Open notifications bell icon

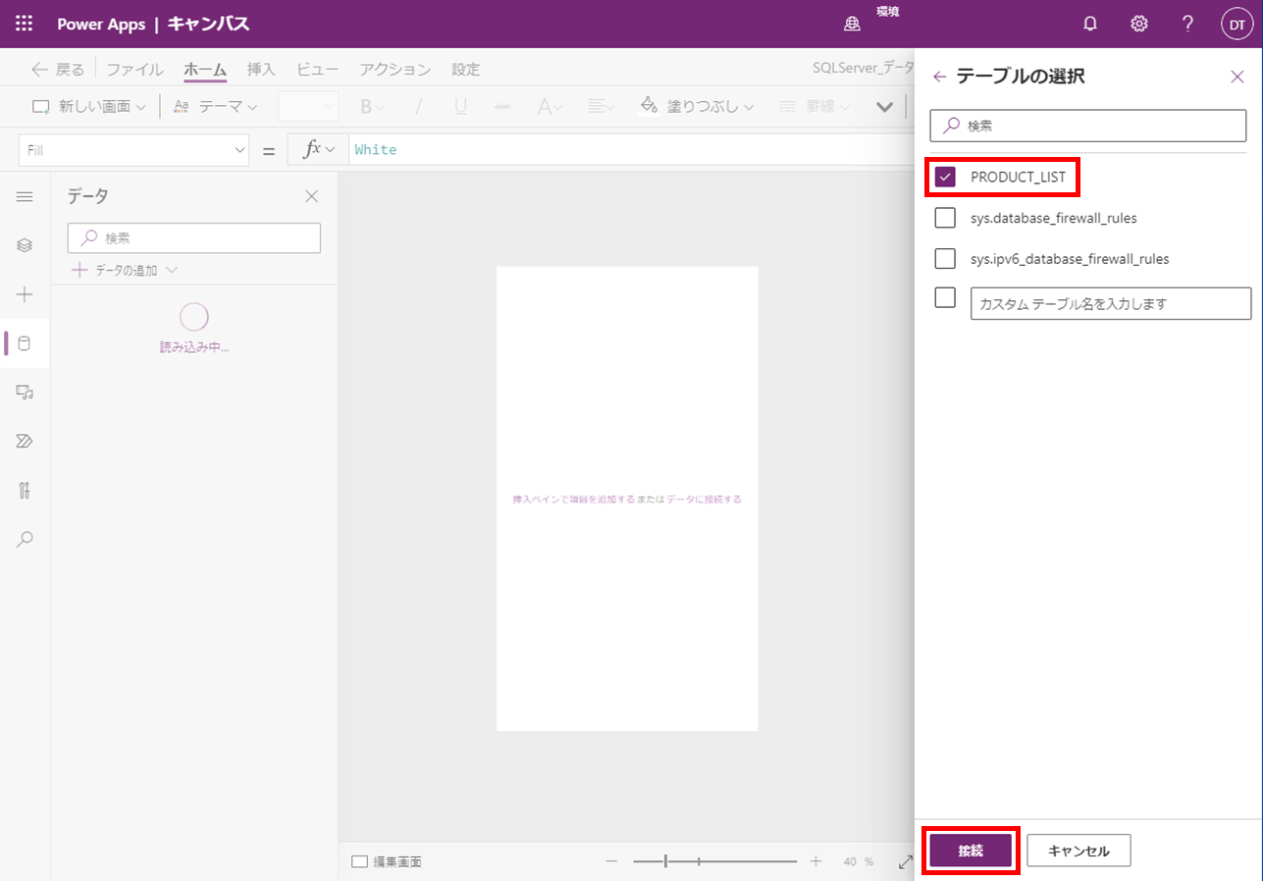pyautogui.click(x=1090, y=24)
